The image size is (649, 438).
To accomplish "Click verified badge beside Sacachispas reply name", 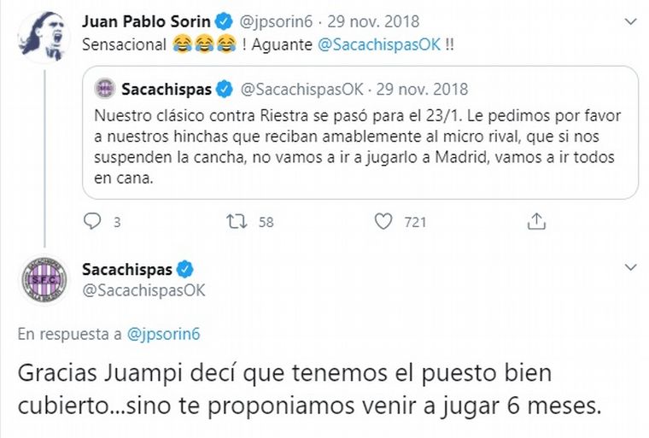I will (x=184, y=270).
